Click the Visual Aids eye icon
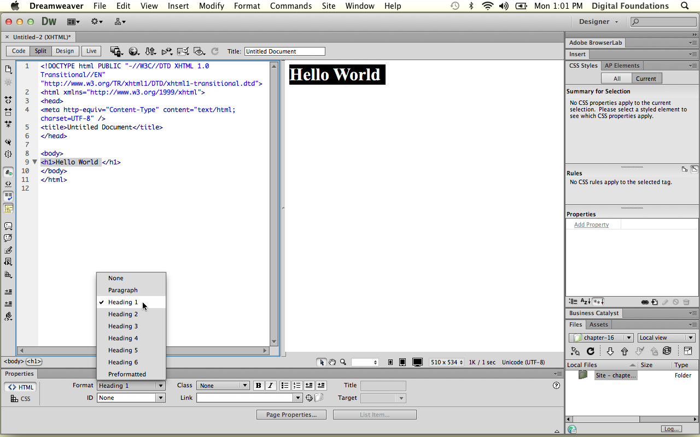The width and height of the screenshot is (700, 437). [x=199, y=51]
